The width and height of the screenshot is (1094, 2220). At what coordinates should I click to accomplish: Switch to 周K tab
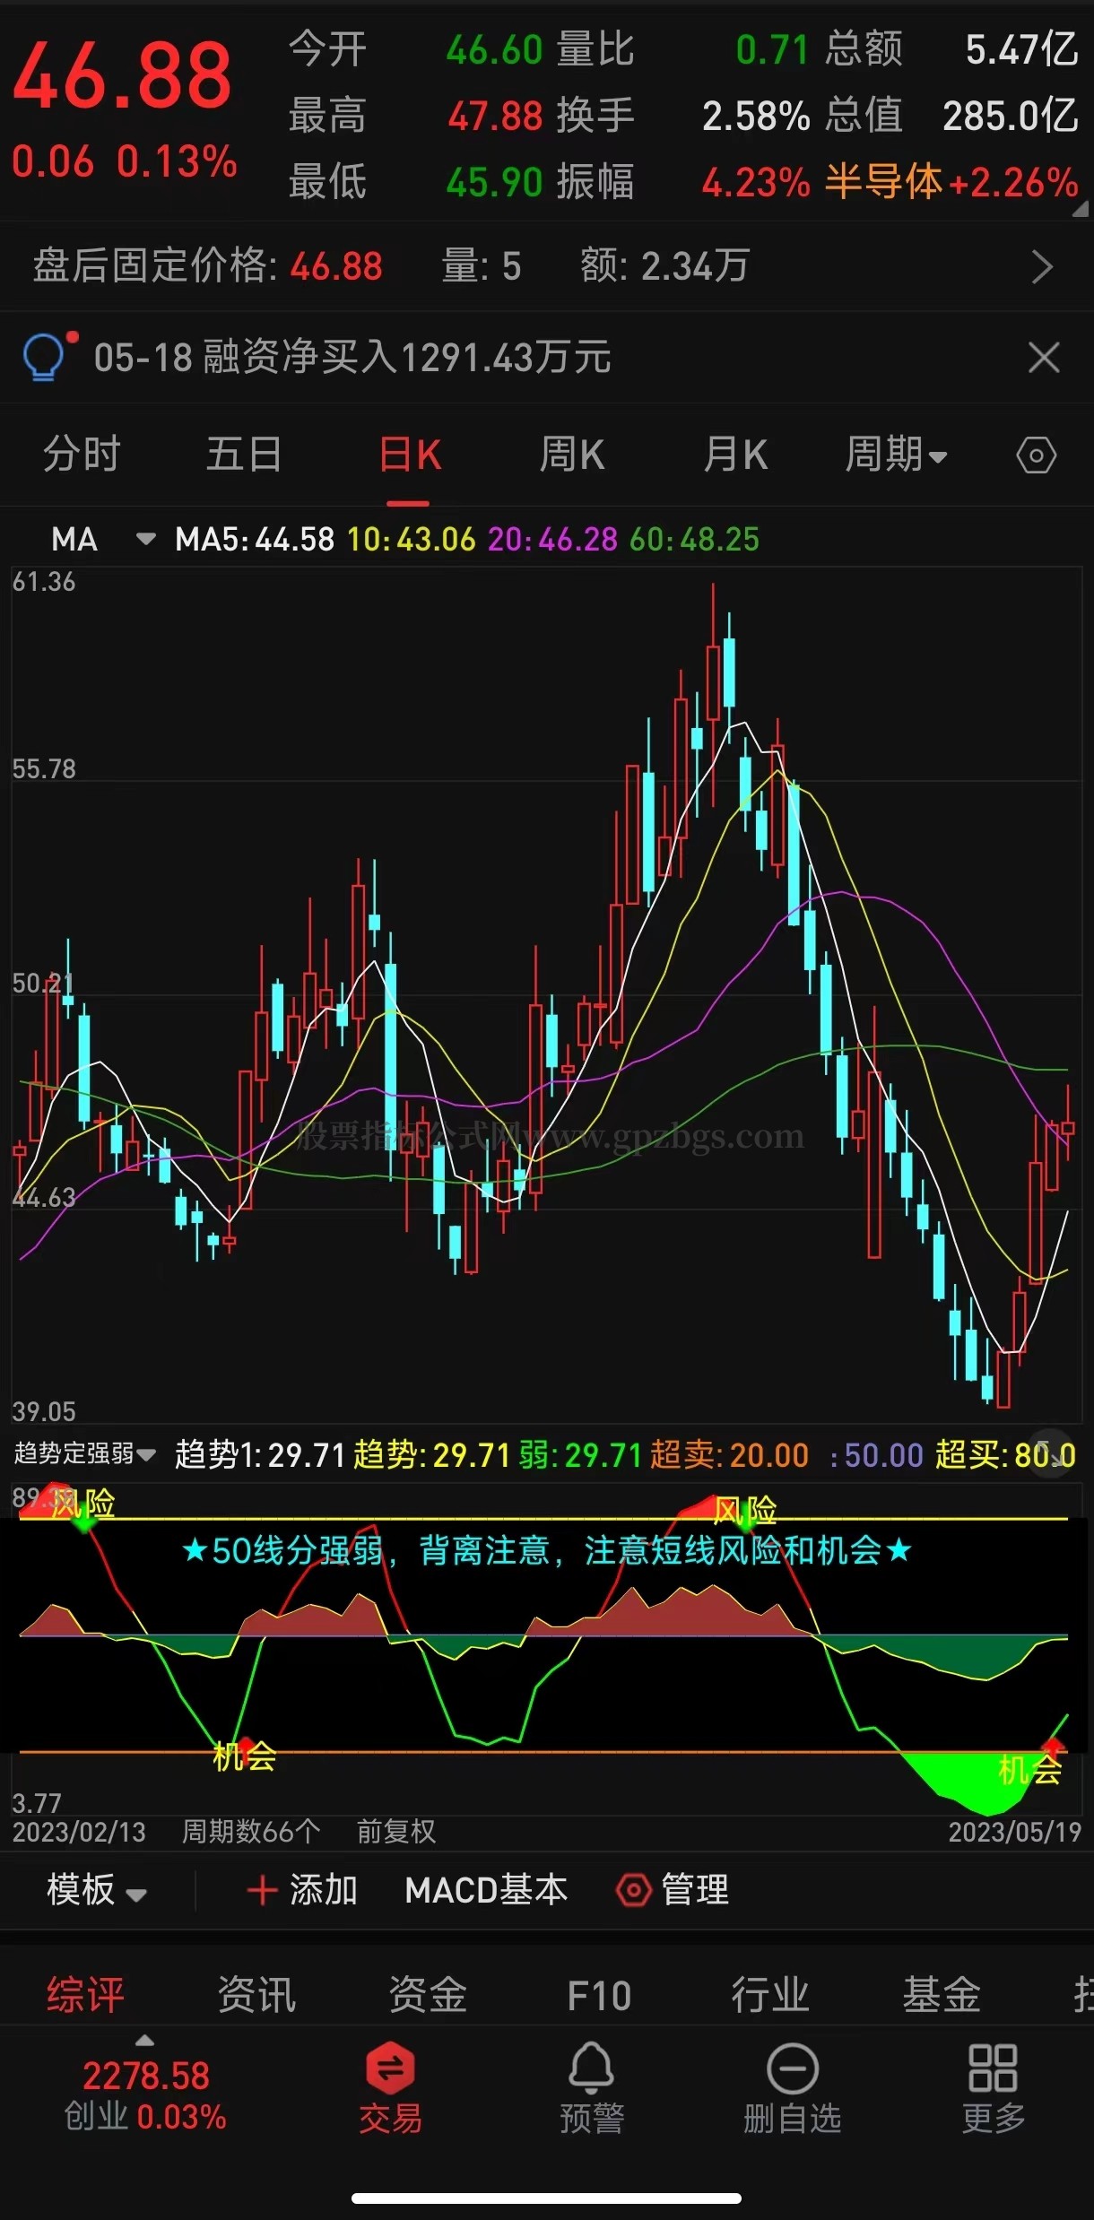[572, 455]
